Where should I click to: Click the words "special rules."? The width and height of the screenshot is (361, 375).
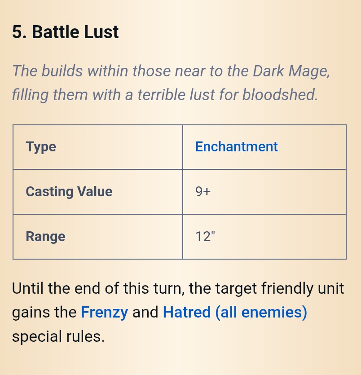coord(58,336)
